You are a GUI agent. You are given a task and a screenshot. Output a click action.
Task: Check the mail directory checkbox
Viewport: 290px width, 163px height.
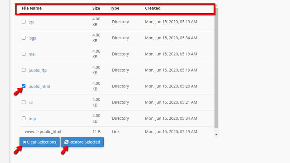pos(24,54)
